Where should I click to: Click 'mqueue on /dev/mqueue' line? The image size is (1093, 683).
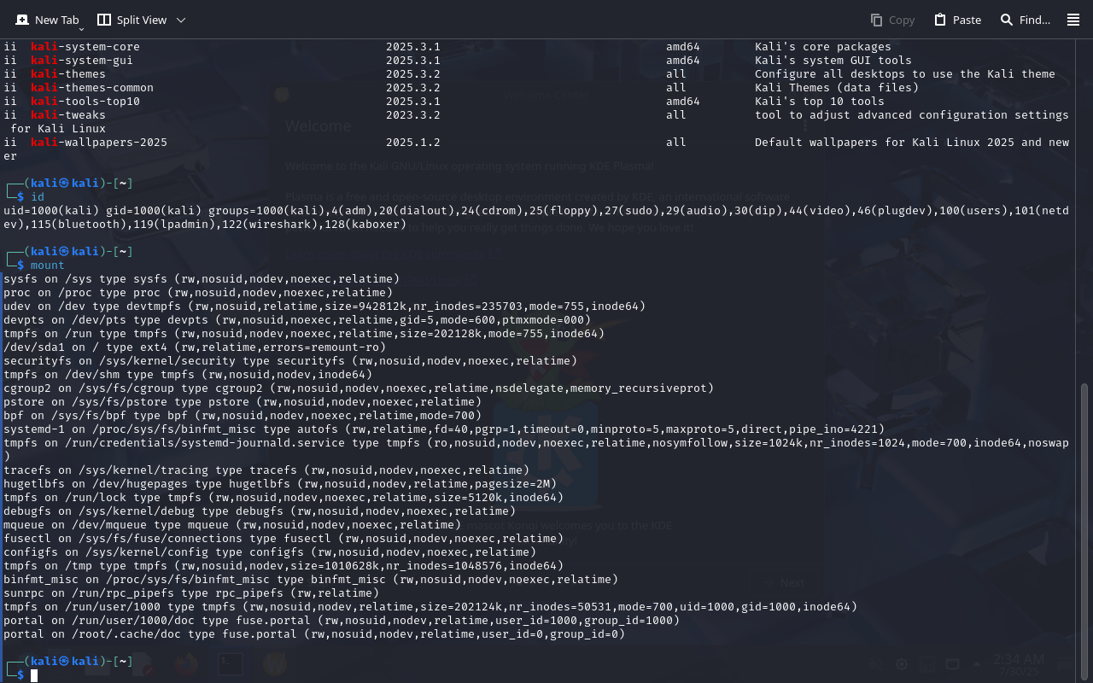(232, 525)
